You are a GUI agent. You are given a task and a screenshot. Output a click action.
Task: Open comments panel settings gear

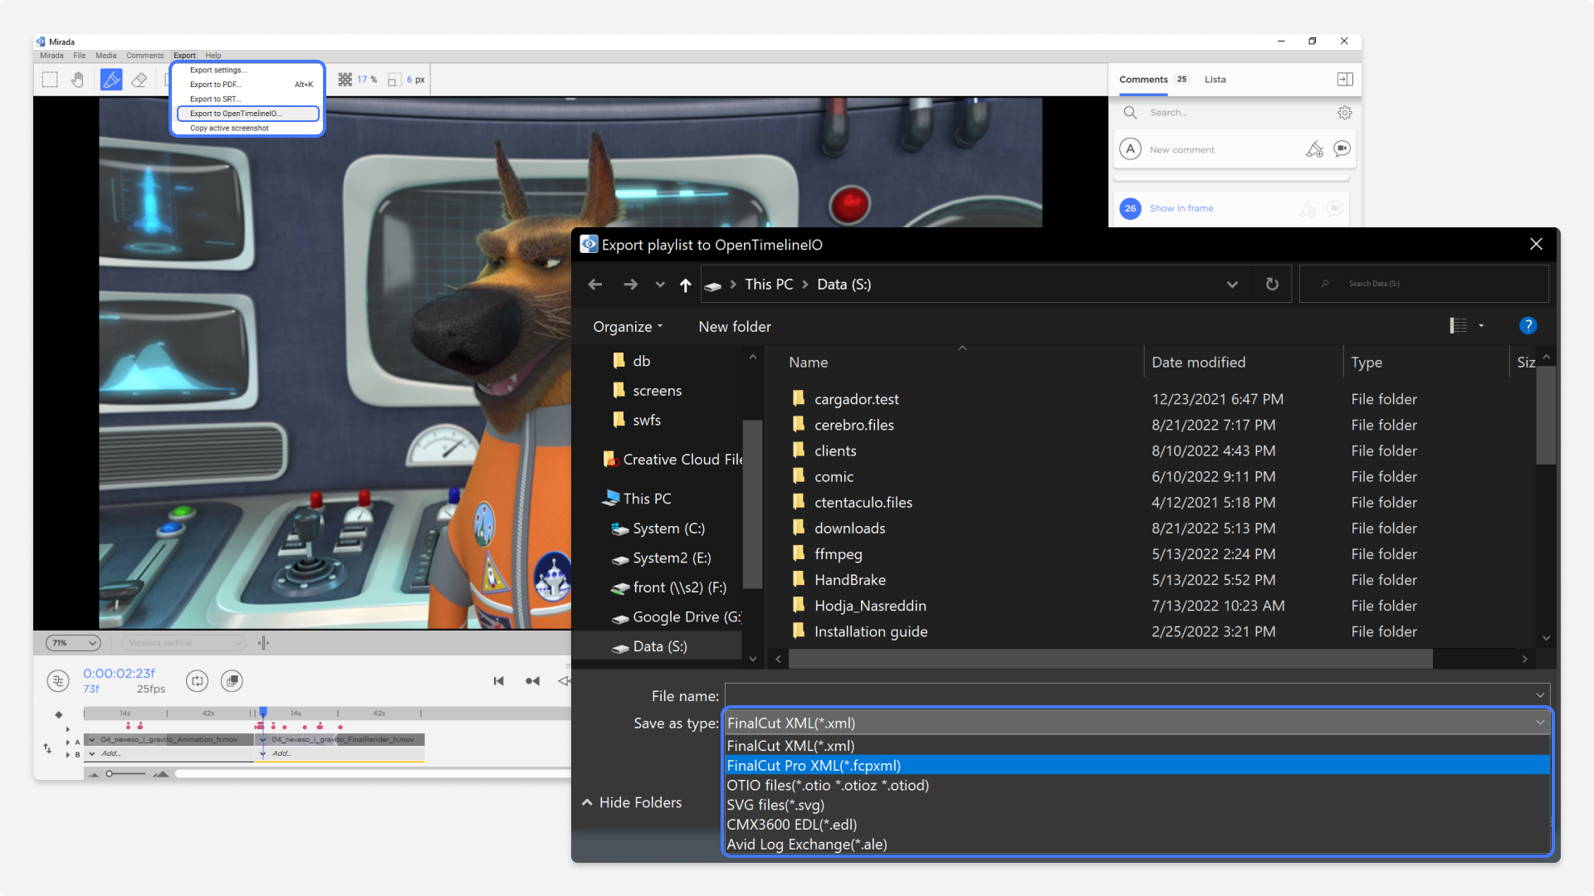tap(1345, 113)
